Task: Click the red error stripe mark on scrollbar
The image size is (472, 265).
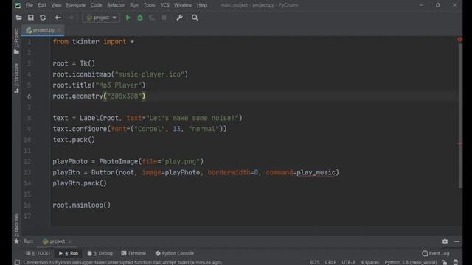Action: tap(459, 144)
